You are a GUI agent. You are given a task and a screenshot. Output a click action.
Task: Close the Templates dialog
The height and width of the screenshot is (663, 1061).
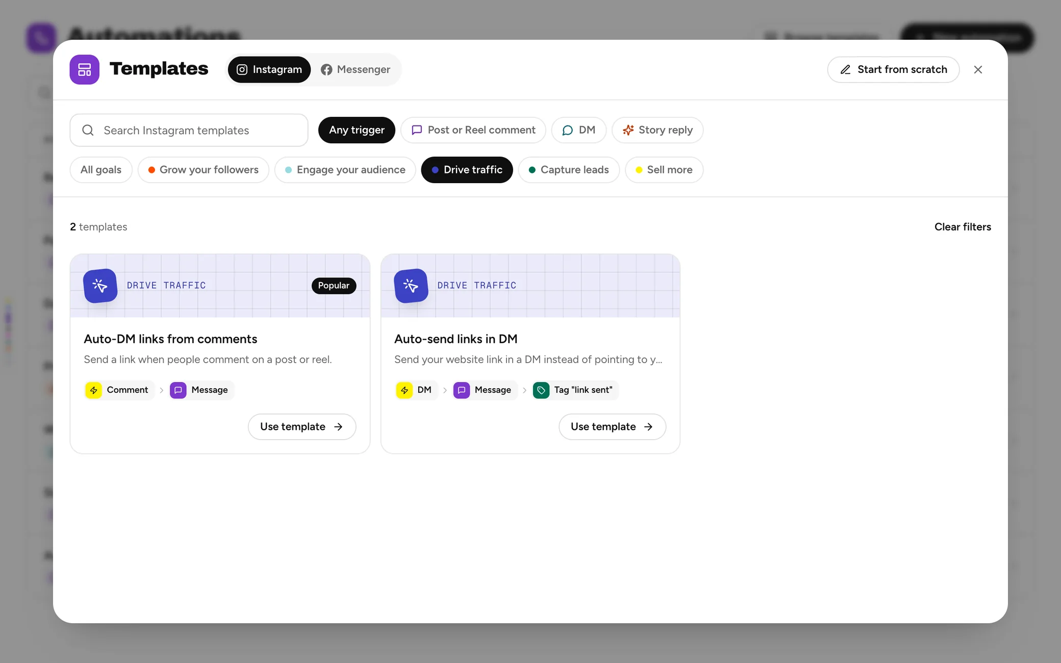[978, 69]
